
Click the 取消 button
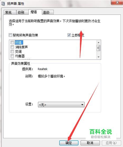(90, 143)
